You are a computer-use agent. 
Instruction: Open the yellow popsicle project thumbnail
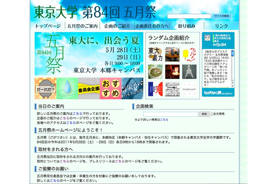point(189,54)
